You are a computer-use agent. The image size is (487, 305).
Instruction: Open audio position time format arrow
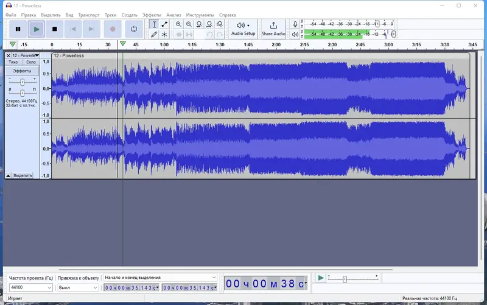click(x=306, y=283)
